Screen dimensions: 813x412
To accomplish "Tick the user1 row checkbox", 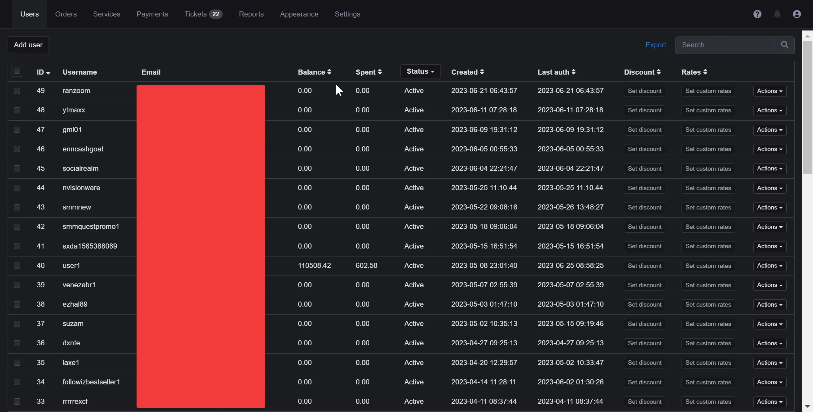I will (17, 265).
